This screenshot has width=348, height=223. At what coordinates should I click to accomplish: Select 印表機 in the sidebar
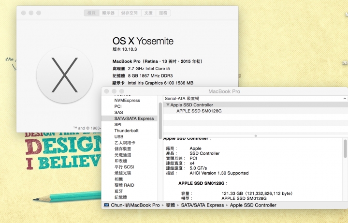pyautogui.click(x=120, y=161)
